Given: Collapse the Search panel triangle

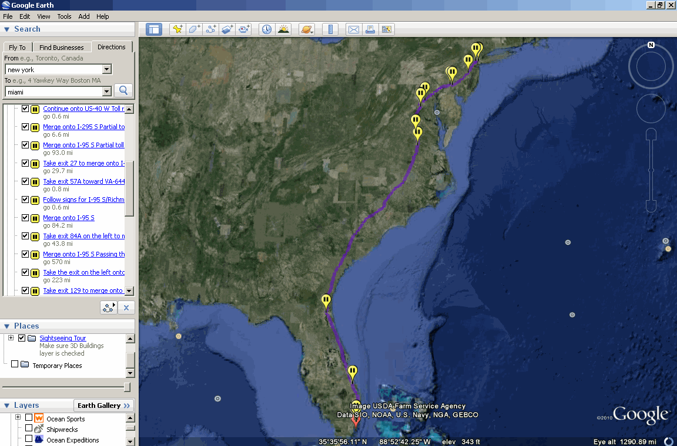Looking at the screenshot, I should pos(6,29).
